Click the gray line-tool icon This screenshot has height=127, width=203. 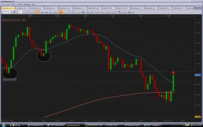[x=103, y=12]
